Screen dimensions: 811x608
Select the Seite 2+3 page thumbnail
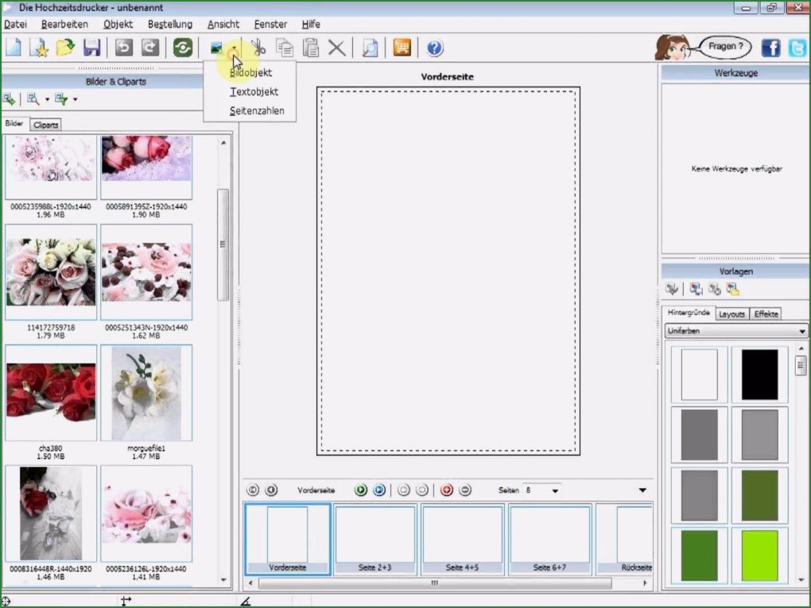pyautogui.click(x=375, y=539)
